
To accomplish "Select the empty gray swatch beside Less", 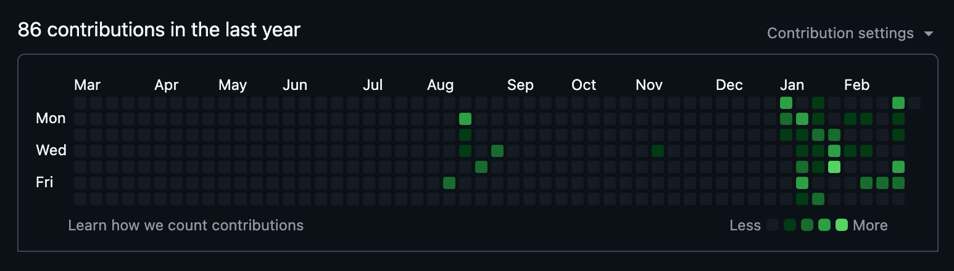I will tap(773, 225).
